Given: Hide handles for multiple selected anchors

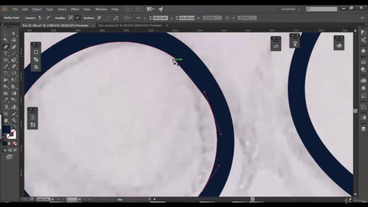Looking at the screenshot, I should tap(78, 18).
